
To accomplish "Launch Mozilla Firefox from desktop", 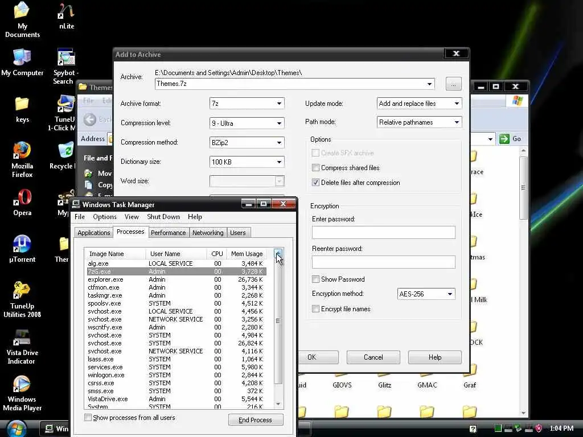I will (x=22, y=159).
